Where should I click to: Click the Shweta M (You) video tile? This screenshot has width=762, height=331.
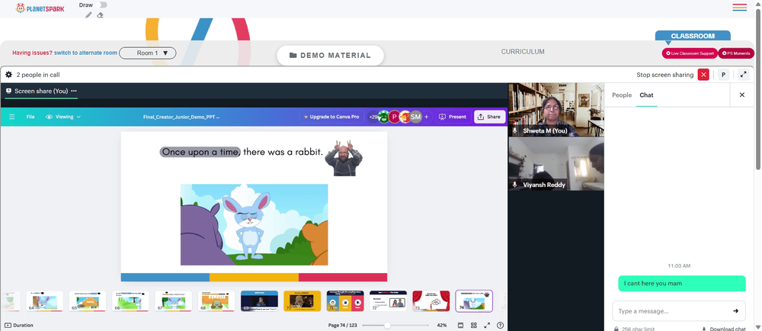click(556, 110)
